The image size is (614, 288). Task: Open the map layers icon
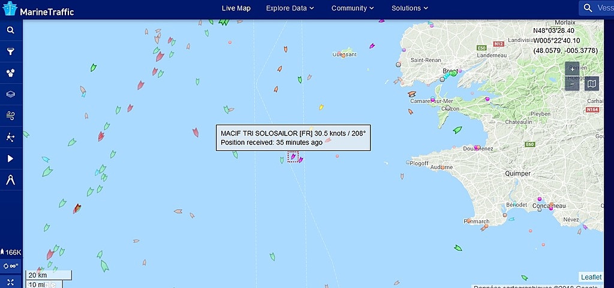[11, 94]
